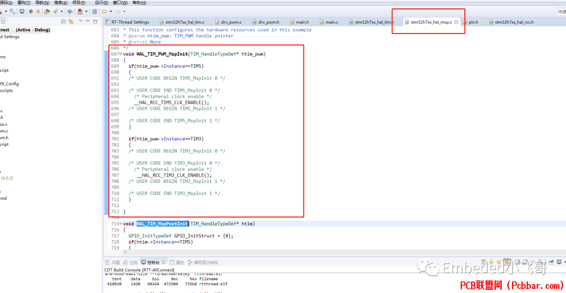Select the [Active - Debug] project entry

(x=33, y=30)
